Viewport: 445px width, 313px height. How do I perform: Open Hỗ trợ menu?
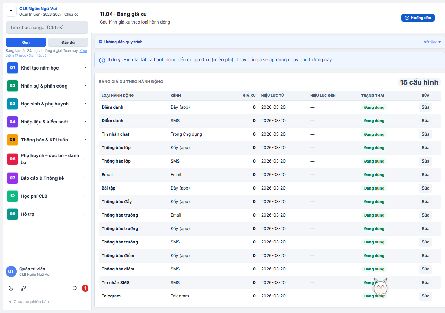[x=47, y=214]
